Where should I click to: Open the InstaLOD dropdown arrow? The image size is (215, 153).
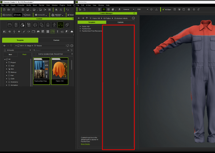tap(46, 16)
